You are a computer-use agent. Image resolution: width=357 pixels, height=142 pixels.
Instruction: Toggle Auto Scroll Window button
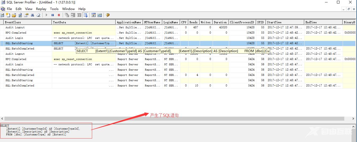85,15
